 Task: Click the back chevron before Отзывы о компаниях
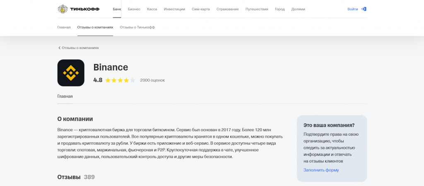point(59,48)
